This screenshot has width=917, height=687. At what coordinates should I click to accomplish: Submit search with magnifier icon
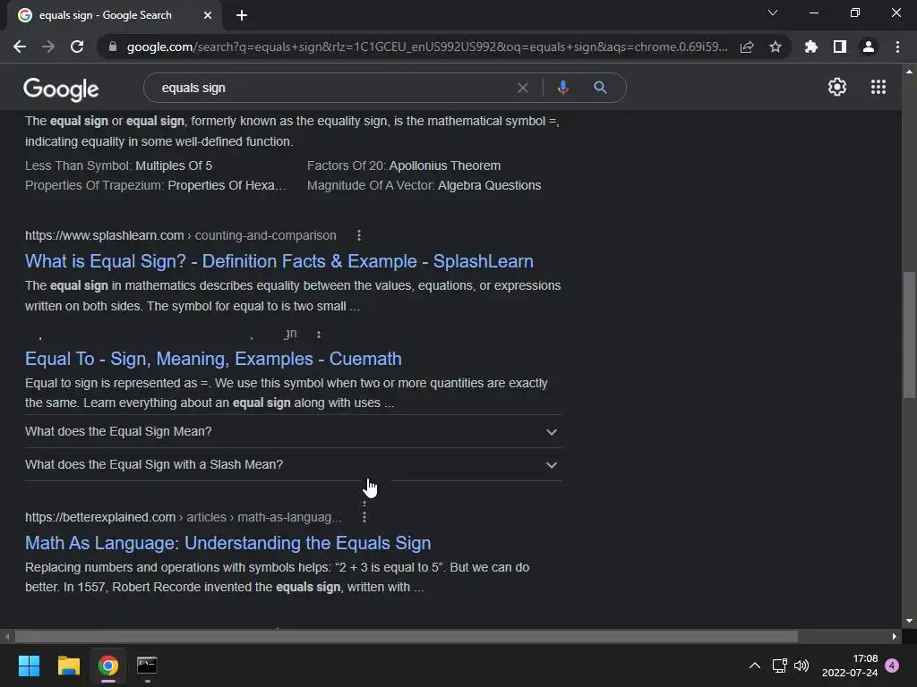pyautogui.click(x=600, y=88)
